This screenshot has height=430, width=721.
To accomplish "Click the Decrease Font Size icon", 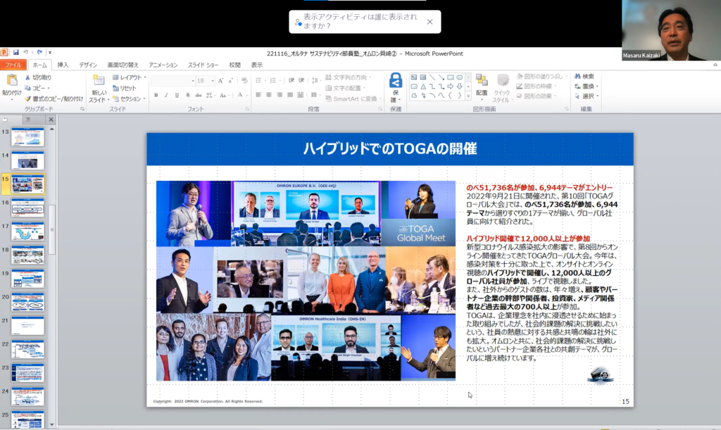I will tap(230, 81).
